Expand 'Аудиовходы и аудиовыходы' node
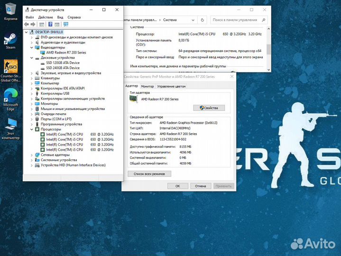 pyautogui.click(x=32, y=43)
